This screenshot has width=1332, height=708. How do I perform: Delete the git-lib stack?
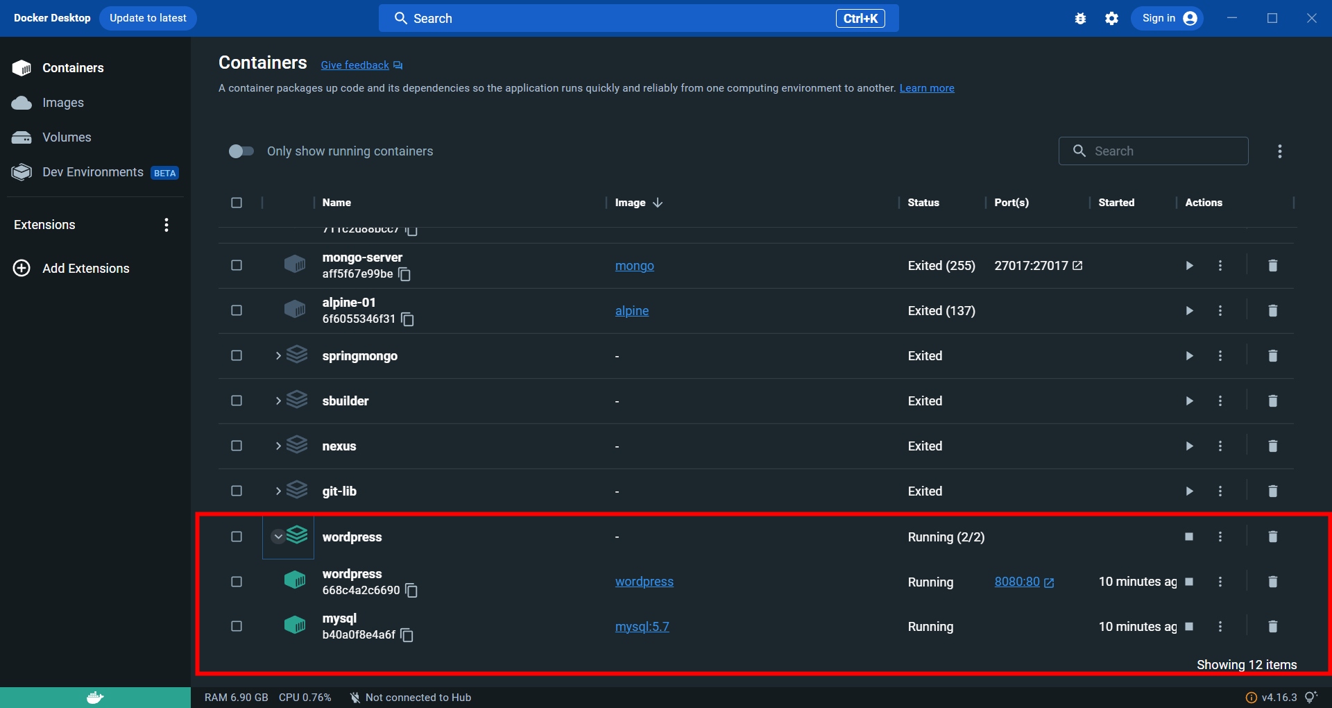pos(1272,491)
